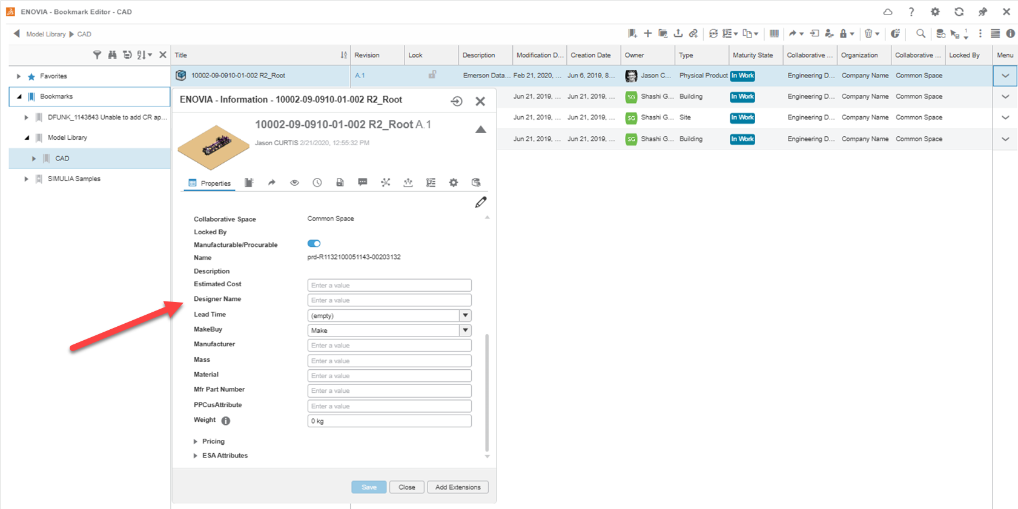Open the MakeBuy dropdown
The width and height of the screenshot is (1018, 509).
[465, 330]
